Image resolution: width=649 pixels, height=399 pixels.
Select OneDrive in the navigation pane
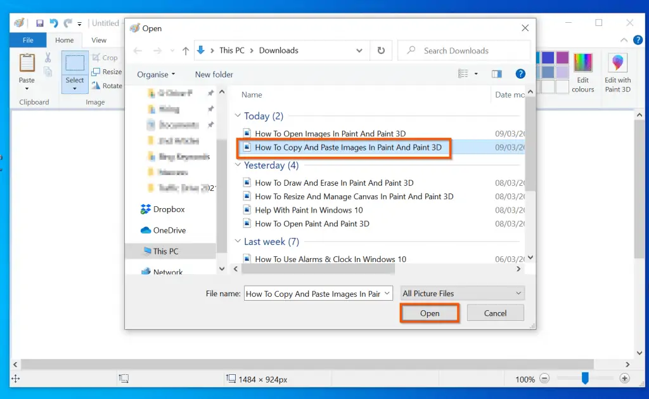coord(169,230)
